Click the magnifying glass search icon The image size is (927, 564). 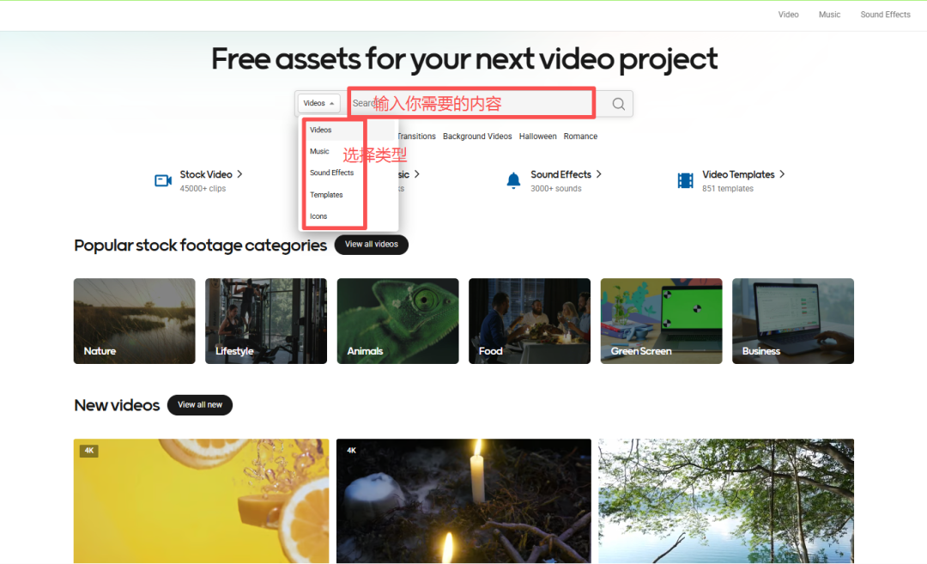pyautogui.click(x=618, y=104)
